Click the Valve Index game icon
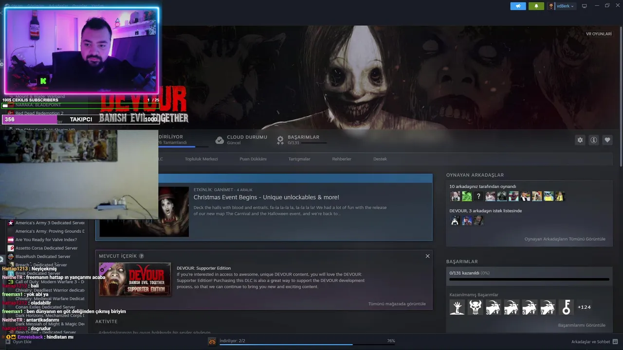Viewport: 623px width, 350px height. click(x=11, y=240)
